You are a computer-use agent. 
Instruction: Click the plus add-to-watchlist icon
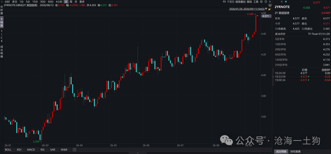[282, 2]
